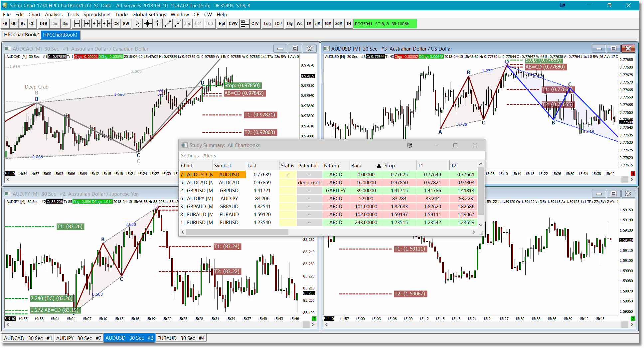The image size is (644, 348).
Task: Set timeframe to 30M
Action: pyautogui.click(x=339, y=24)
